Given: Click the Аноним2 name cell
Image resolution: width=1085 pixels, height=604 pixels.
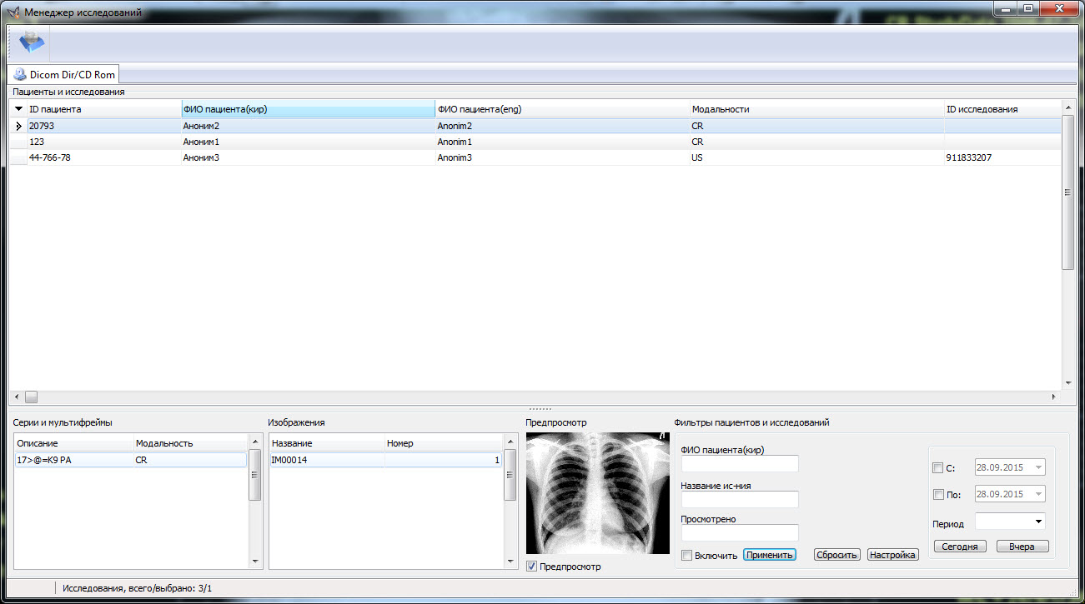Looking at the screenshot, I should pos(308,126).
